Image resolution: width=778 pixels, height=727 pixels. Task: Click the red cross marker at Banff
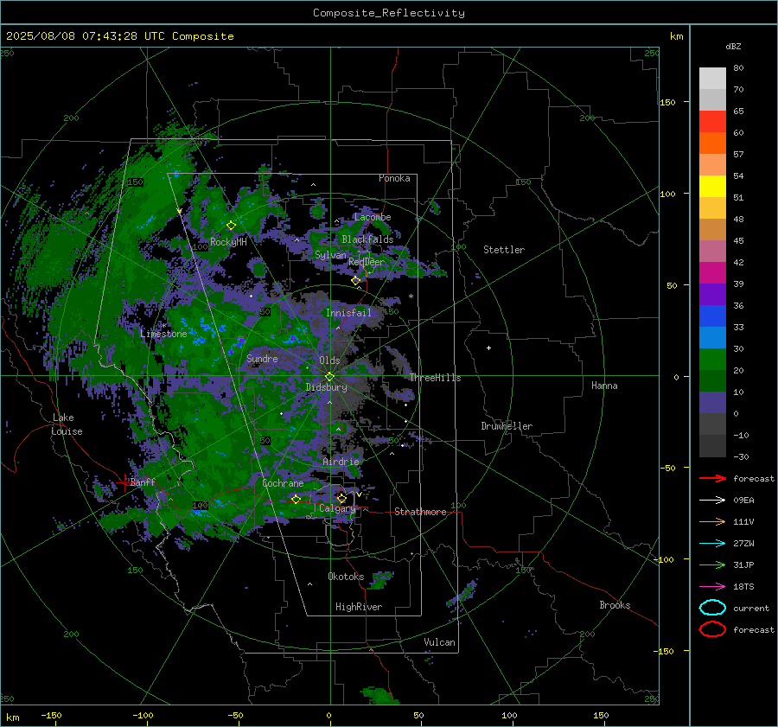point(124,482)
